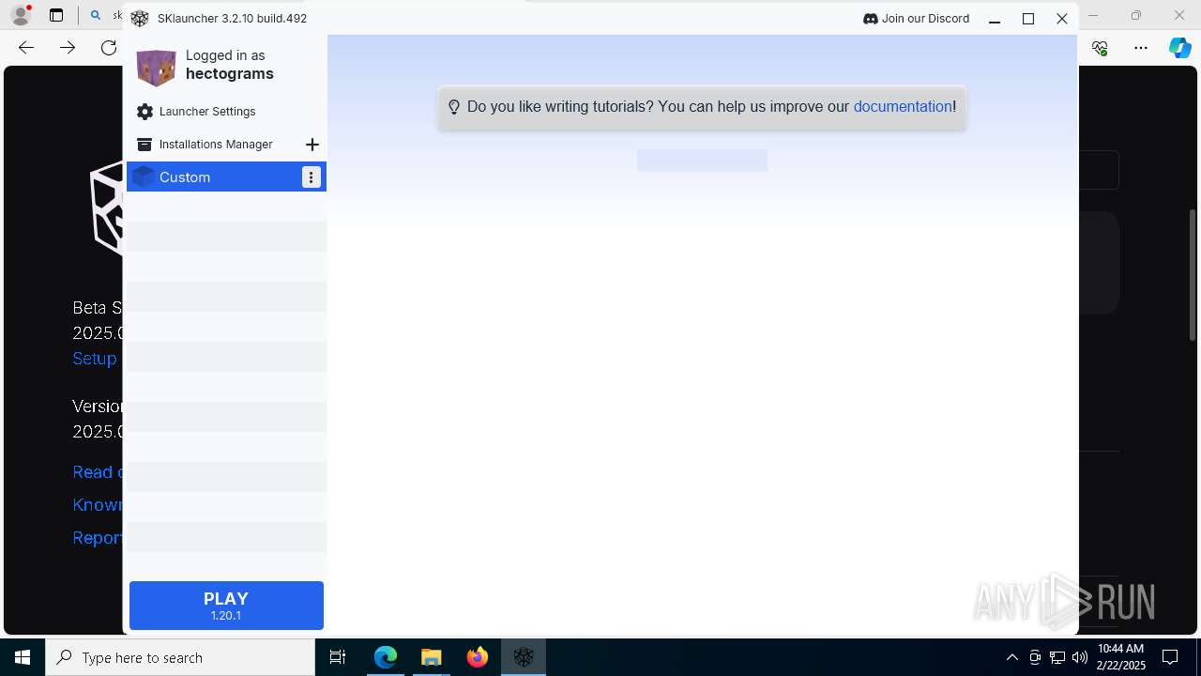The height and width of the screenshot is (676, 1201).
Task: Open Edge Browser essentials heart icon
Action: point(1101,48)
